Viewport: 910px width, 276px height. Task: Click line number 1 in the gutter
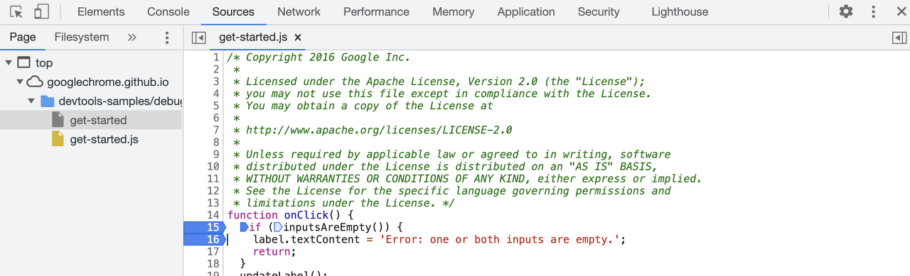pos(216,57)
